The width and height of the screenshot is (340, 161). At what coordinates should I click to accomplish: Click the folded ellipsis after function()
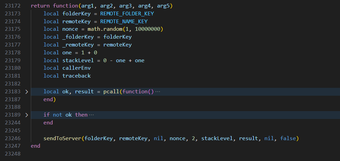158,92
